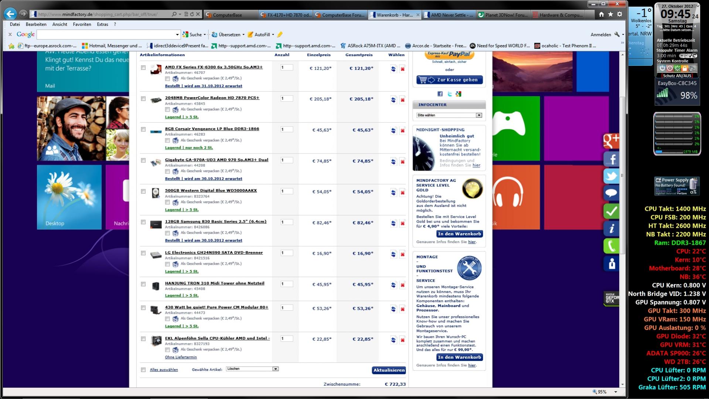Select checkbox for Radeon HD 7870 item
Screen dimensions: 709x399
[143, 99]
